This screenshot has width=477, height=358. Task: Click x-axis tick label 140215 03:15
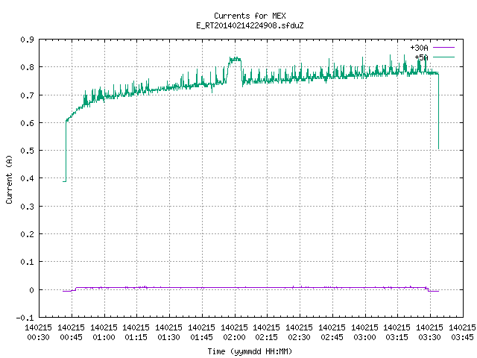pos(397,332)
